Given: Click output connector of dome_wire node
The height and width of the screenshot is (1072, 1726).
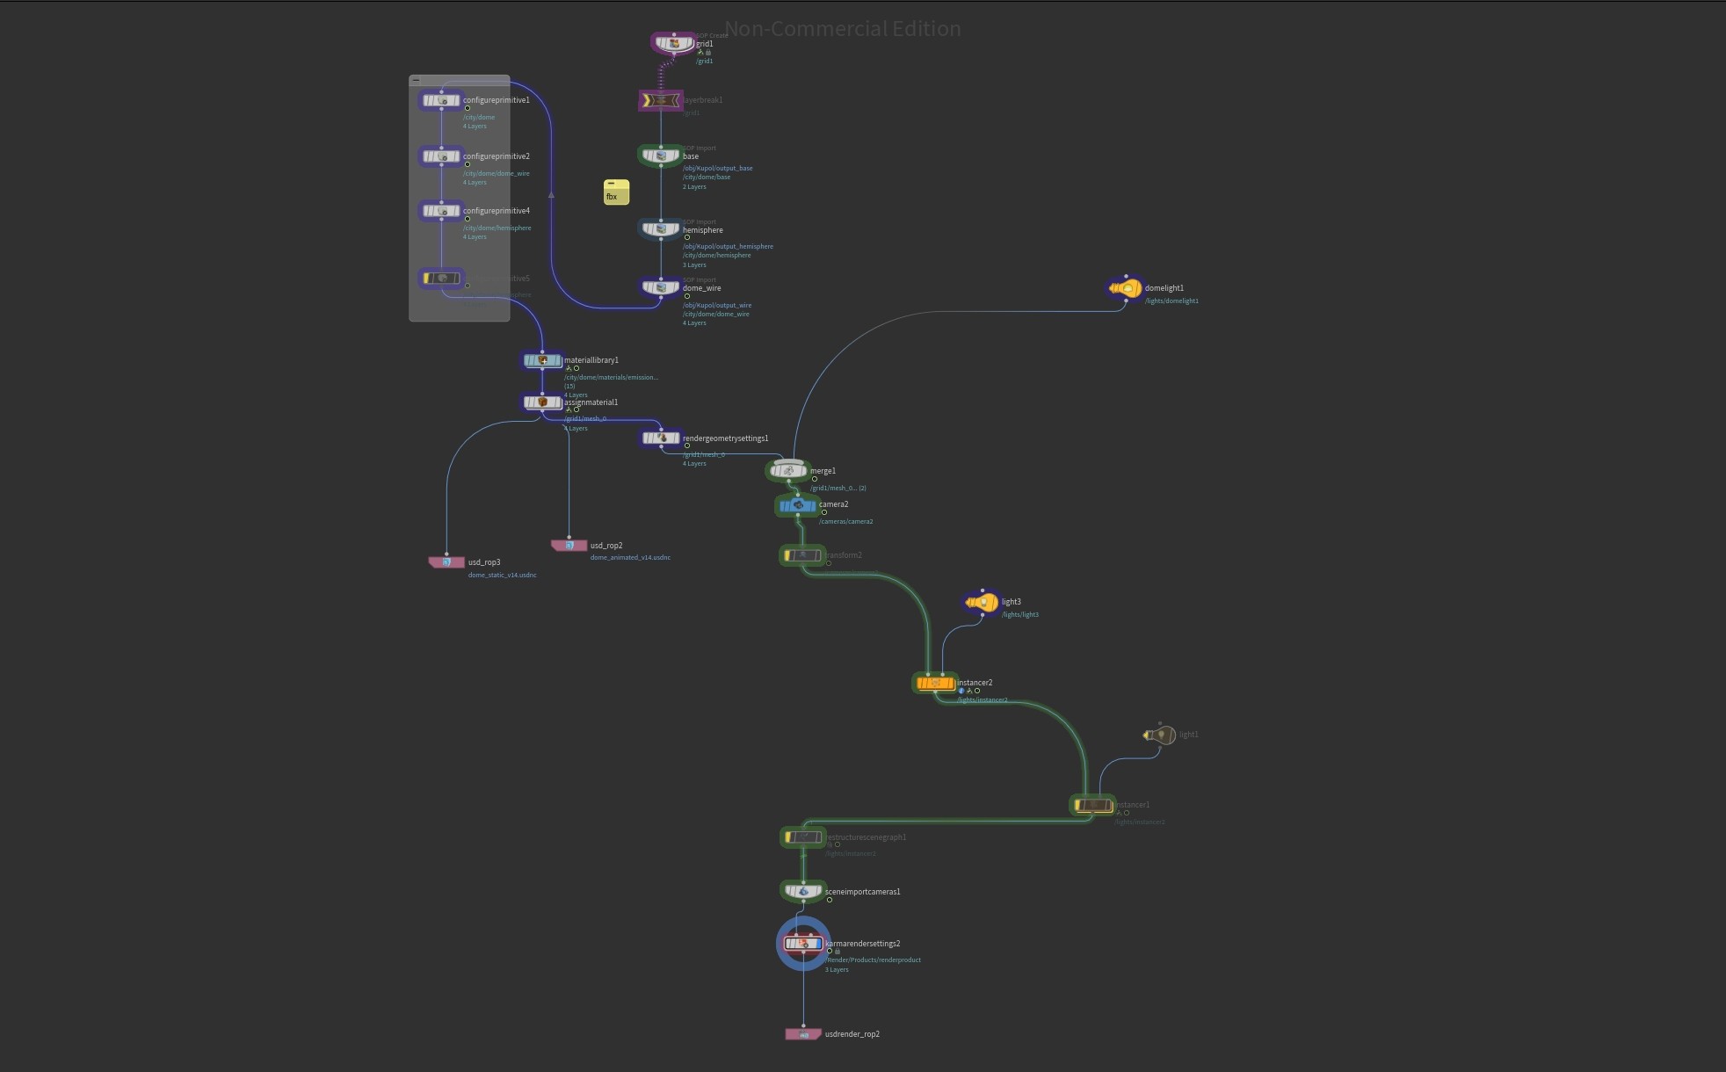Looking at the screenshot, I should coord(661,299).
